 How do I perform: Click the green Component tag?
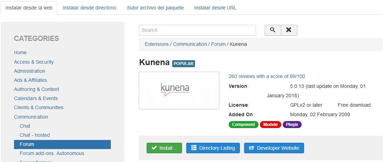point(243,125)
